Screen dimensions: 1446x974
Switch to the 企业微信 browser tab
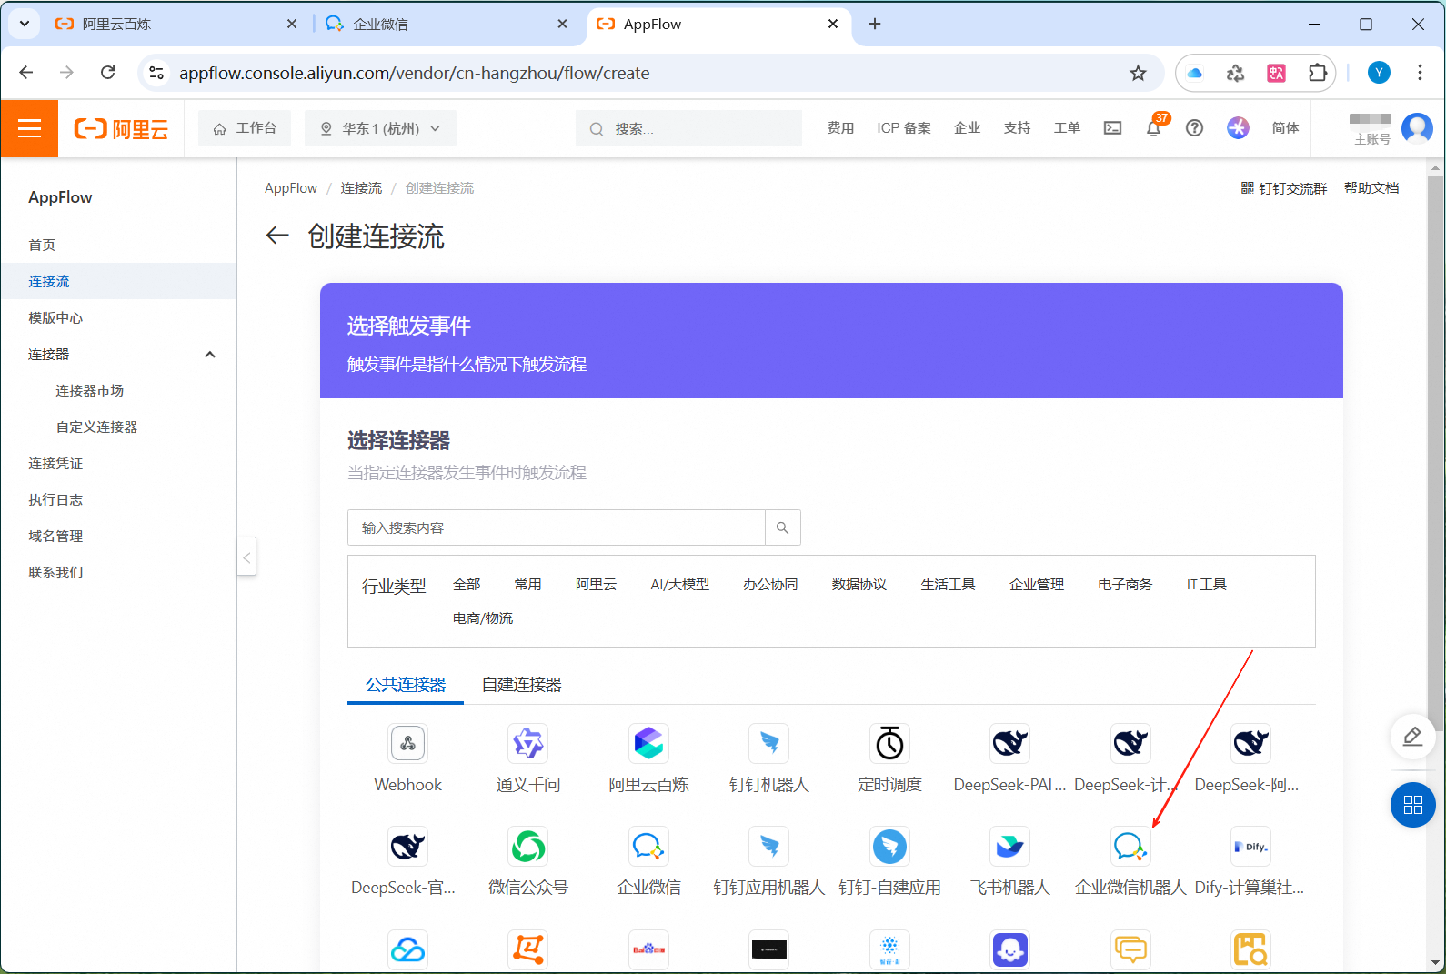[x=447, y=25]
